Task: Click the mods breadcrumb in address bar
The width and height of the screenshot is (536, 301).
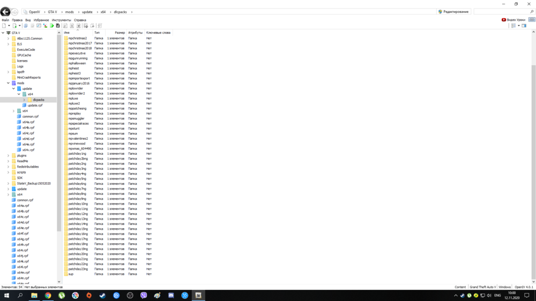Action: click(69, 12)
